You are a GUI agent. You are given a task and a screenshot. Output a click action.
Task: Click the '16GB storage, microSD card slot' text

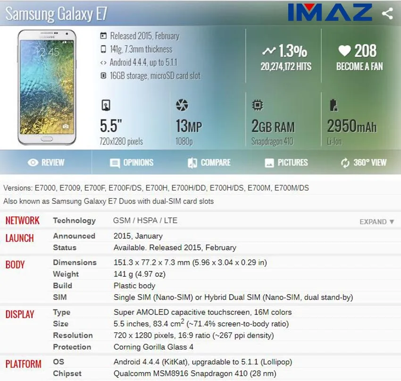pos(155,76)
